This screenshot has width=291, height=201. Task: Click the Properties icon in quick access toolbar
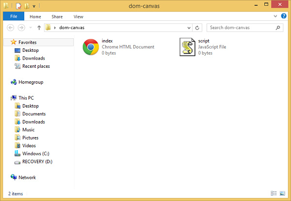(x=18, y=6)
